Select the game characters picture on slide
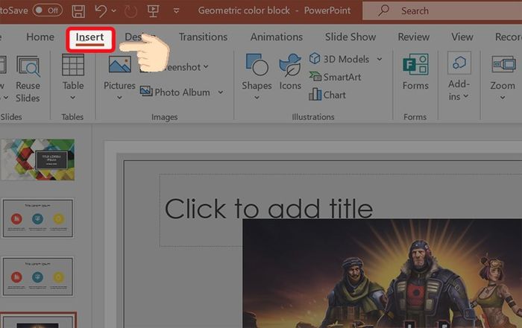Screen dimensions: 522x328 point(382,274)
